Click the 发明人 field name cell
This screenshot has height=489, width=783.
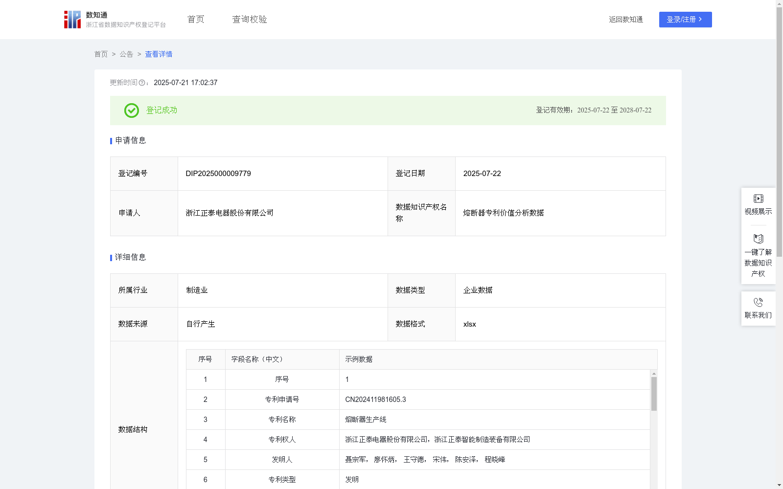coord(282,460)
